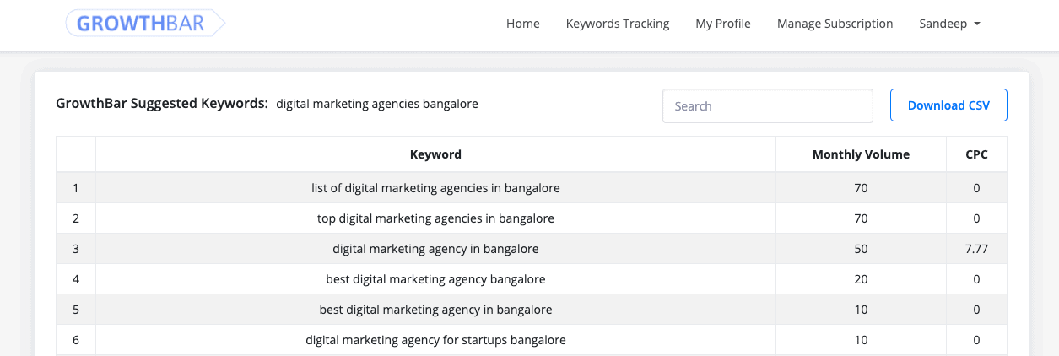1059x356 pixels.
Task: Open My Profile page
Action: (x=723, y=24)
